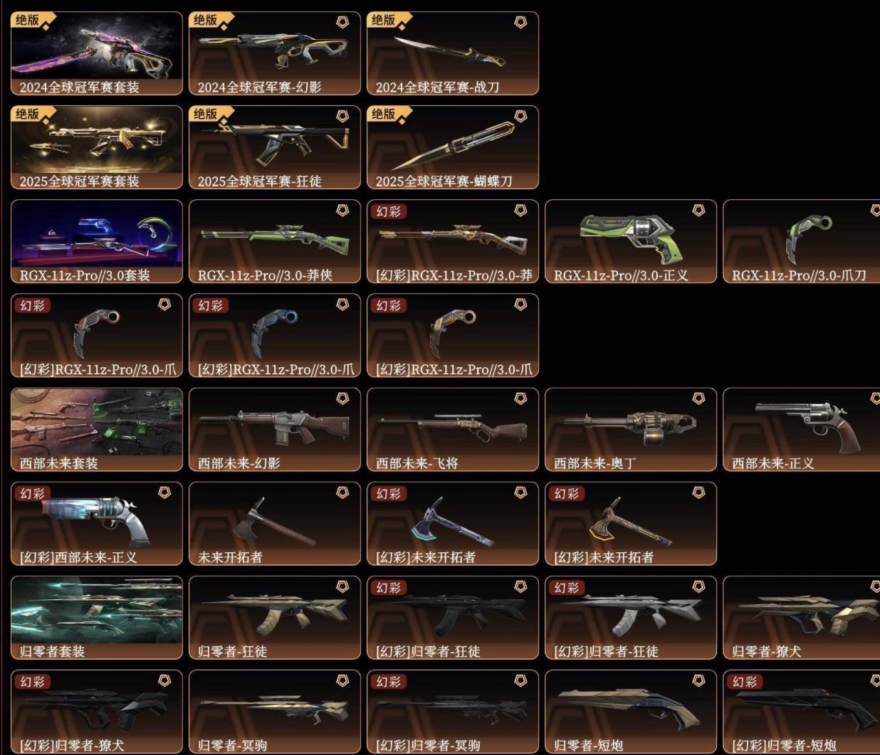
Task: Open the RGX-11z-Pro//3.0套装 bundle card
Action: pyautogui.click(x=97, y=241)
